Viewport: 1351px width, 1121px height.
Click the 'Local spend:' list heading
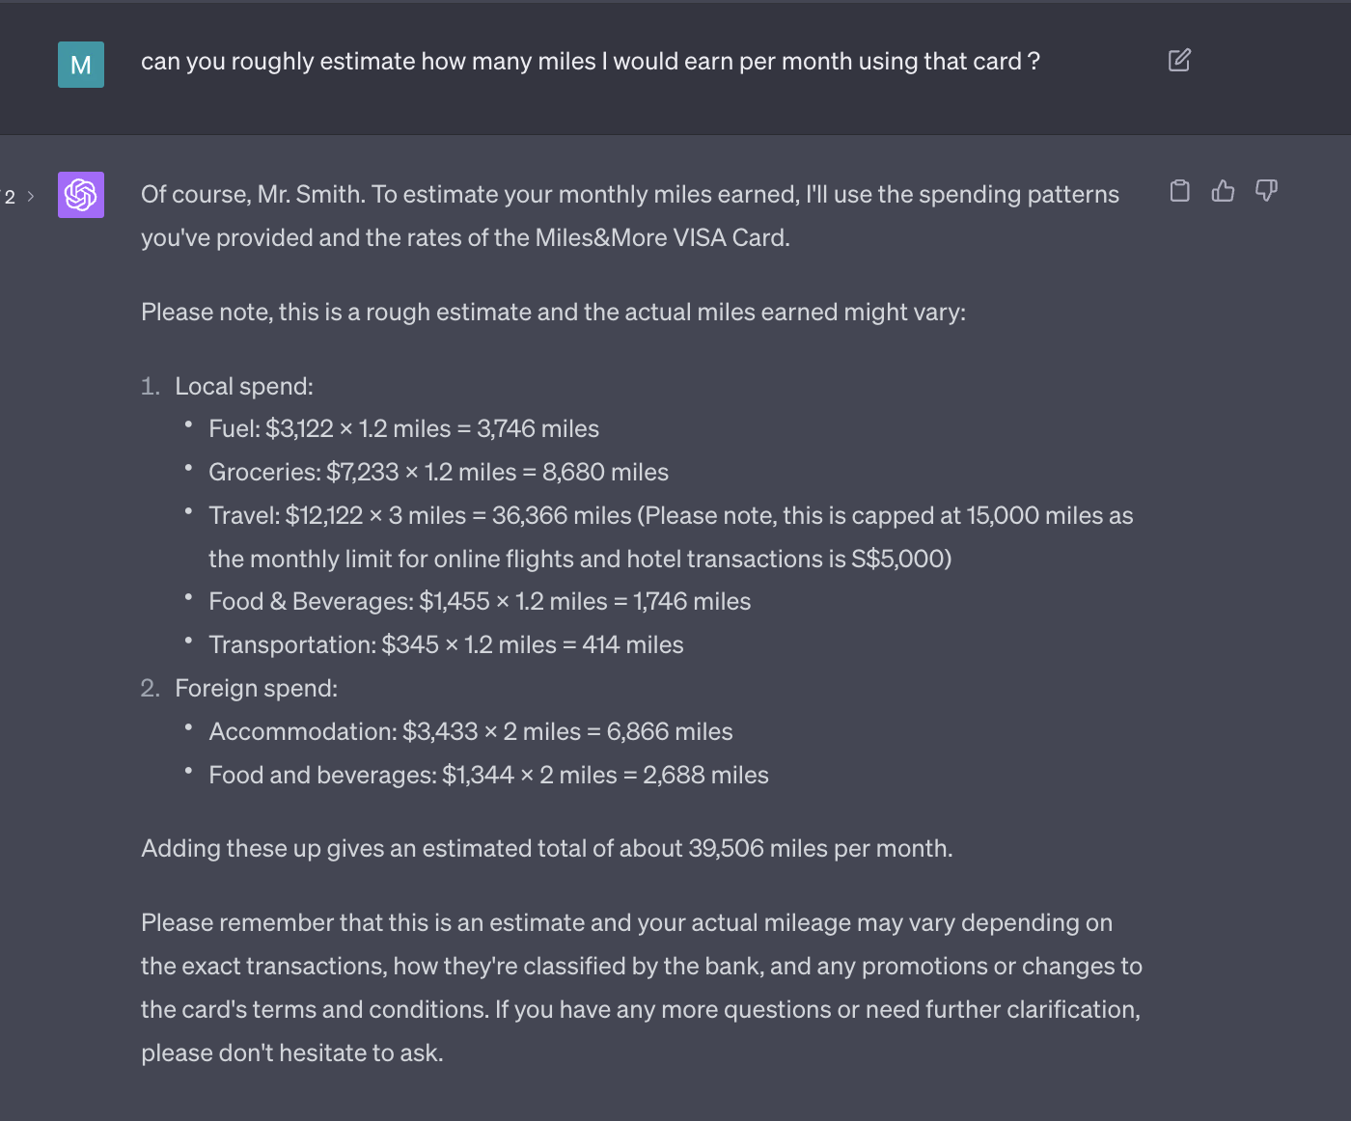click(243, 387)
